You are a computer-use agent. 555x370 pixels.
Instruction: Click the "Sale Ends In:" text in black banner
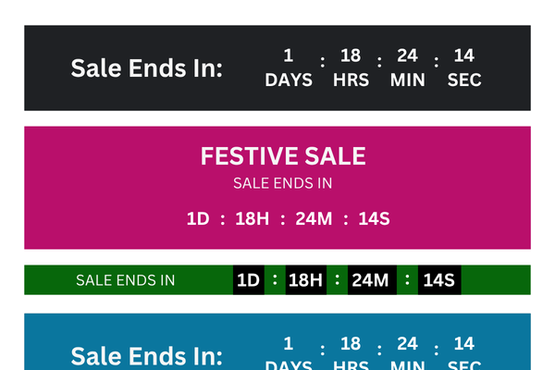click(147, 68)
